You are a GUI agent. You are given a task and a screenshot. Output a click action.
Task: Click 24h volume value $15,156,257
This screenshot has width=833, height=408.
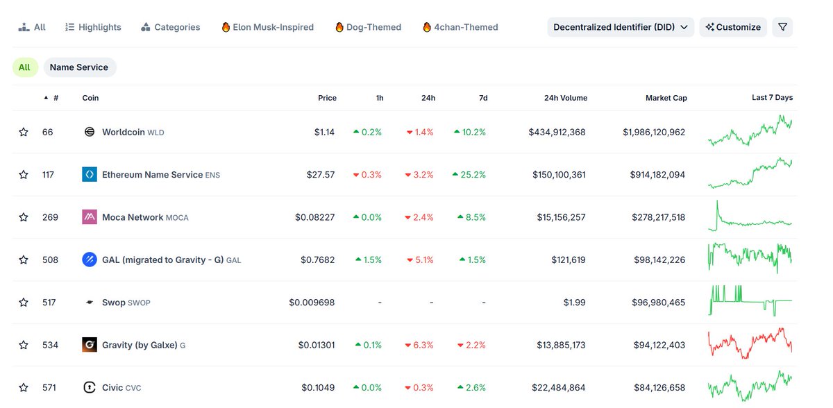tap(561, 217)
